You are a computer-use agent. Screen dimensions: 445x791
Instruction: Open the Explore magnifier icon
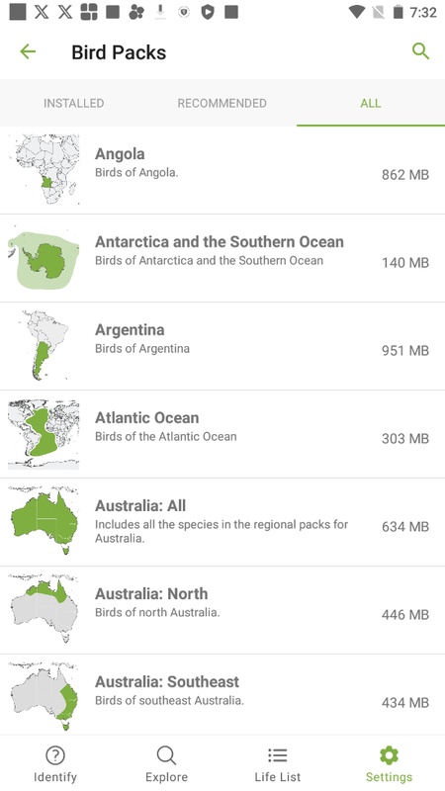pos(166,755)
